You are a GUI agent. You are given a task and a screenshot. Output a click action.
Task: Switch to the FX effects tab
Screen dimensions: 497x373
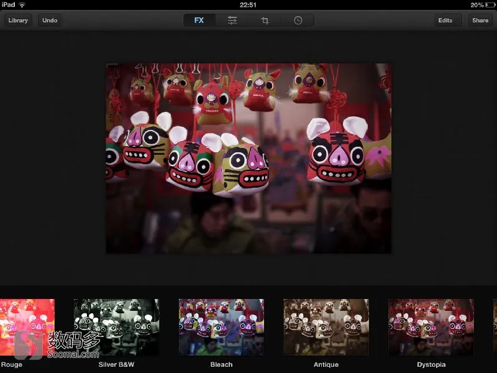[199, 21]
